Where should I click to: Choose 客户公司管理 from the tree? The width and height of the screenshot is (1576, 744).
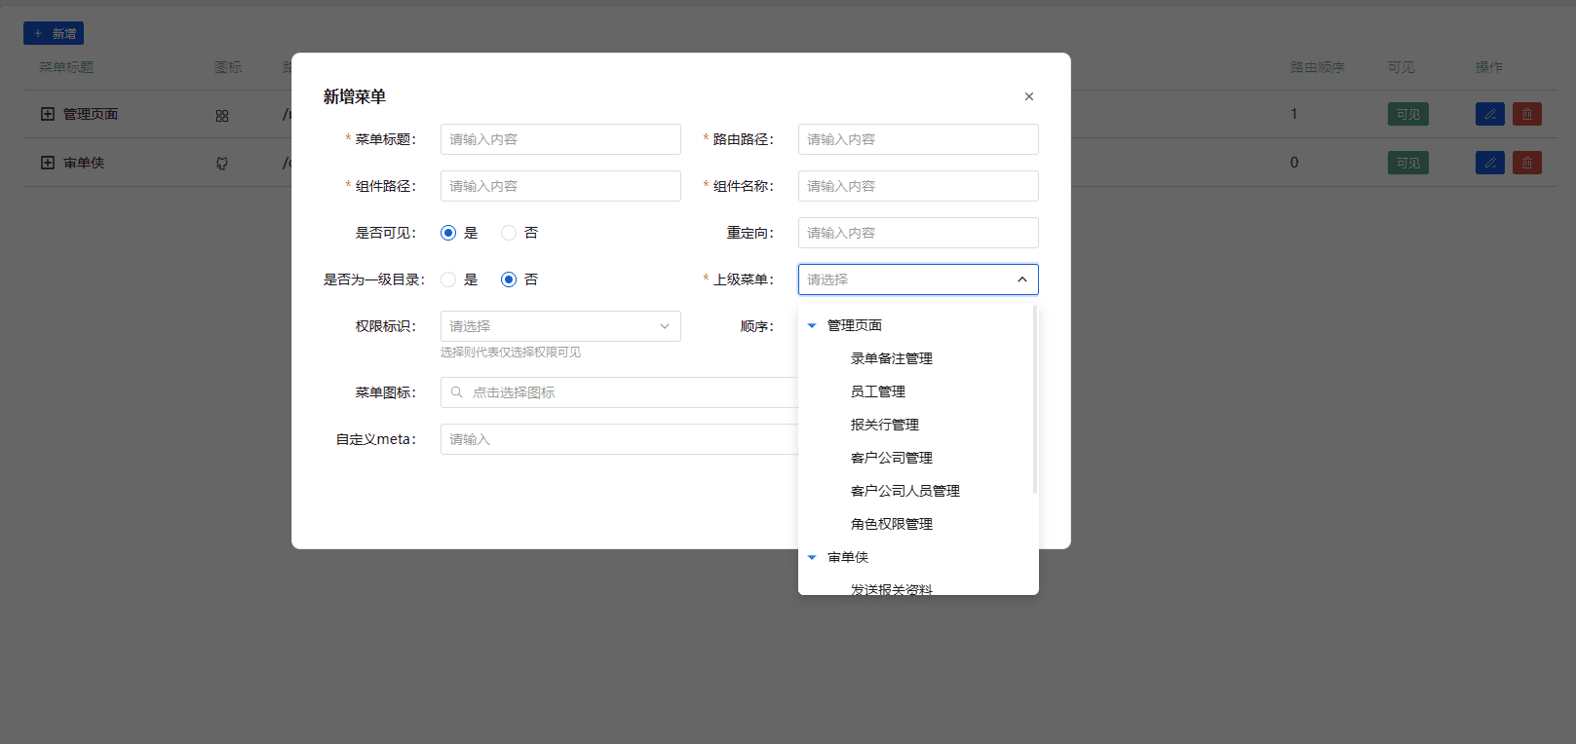(x=892, y=458)
